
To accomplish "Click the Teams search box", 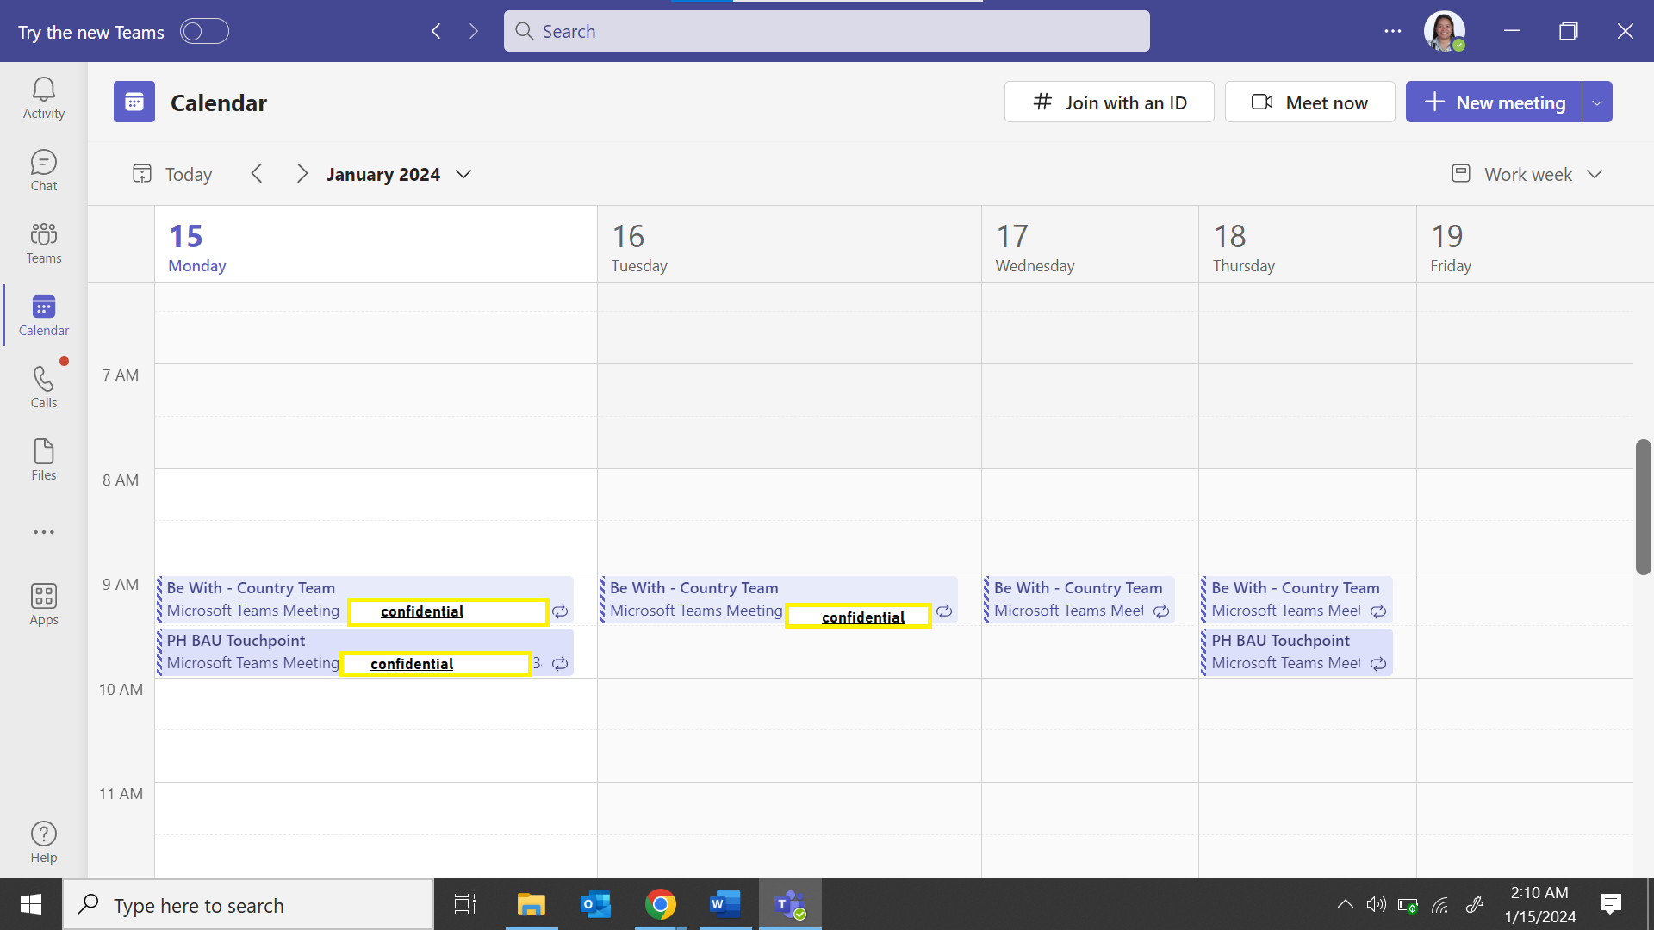I will [826, 31].
